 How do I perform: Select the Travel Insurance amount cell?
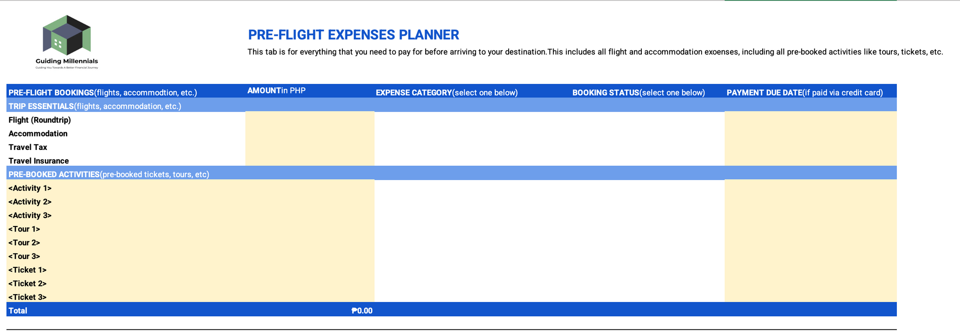point(310,160)
